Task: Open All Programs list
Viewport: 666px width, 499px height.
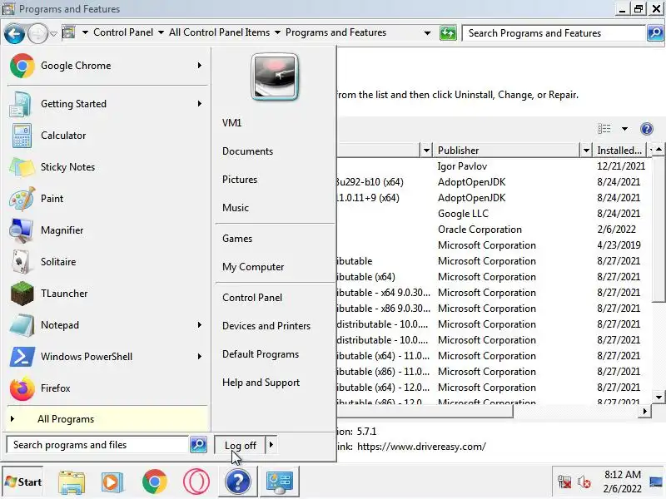Action: (x=107, y=419)
